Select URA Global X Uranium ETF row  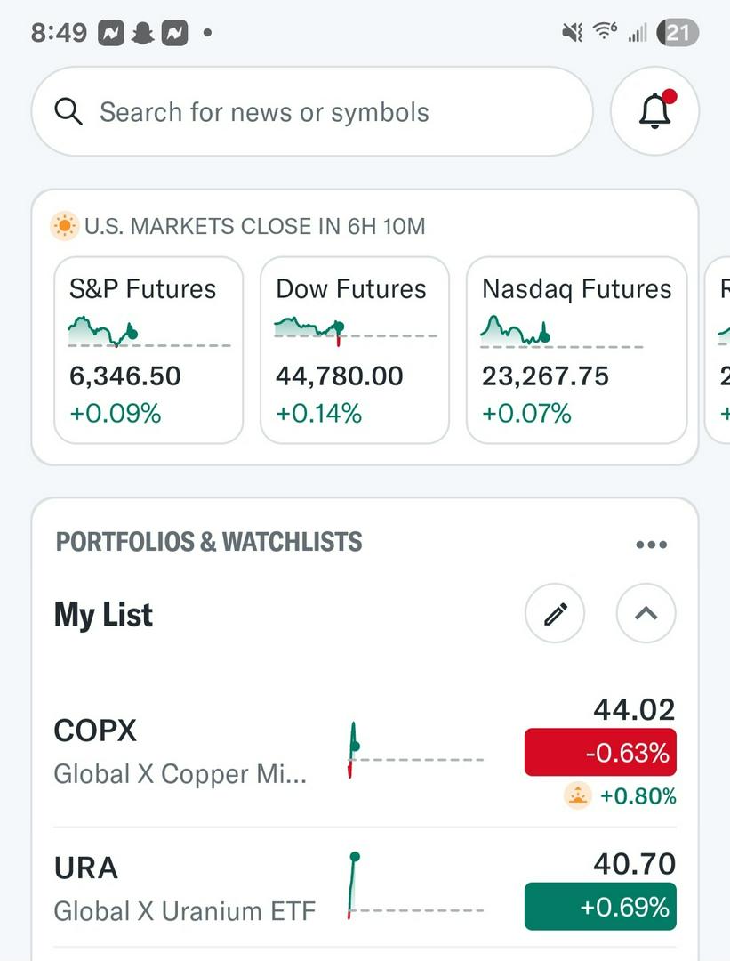point(178,888)
